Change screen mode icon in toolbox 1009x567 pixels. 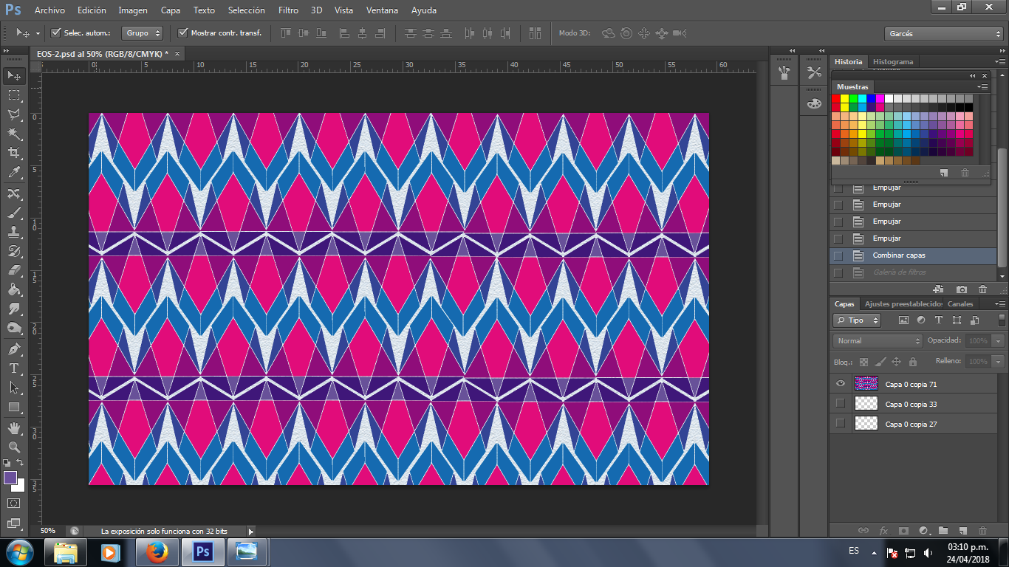[14, 523]
